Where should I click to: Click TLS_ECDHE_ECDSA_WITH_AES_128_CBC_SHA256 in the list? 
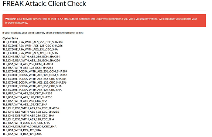[34, 82]
